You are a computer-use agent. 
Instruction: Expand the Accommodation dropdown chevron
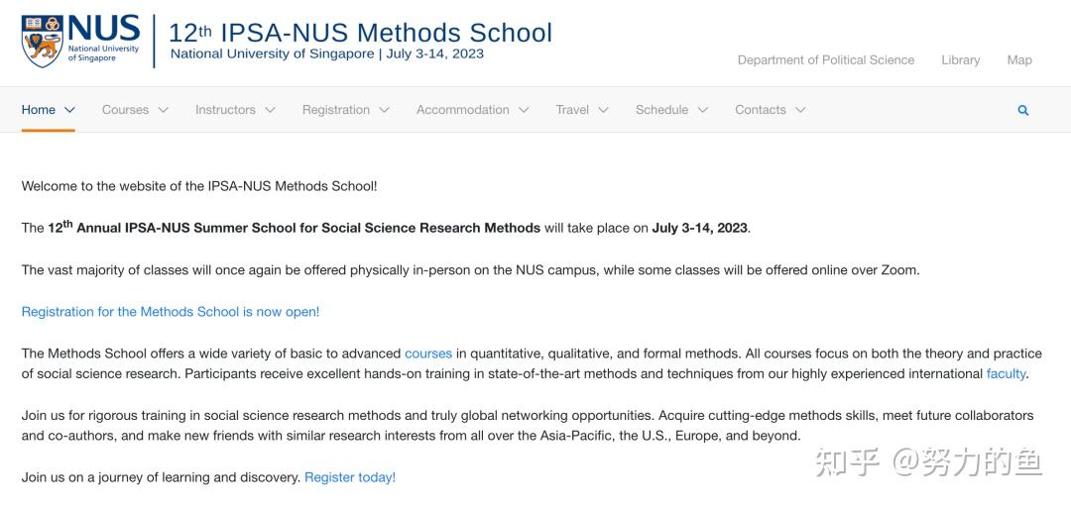pyautogui.click(x=524, y=110)
